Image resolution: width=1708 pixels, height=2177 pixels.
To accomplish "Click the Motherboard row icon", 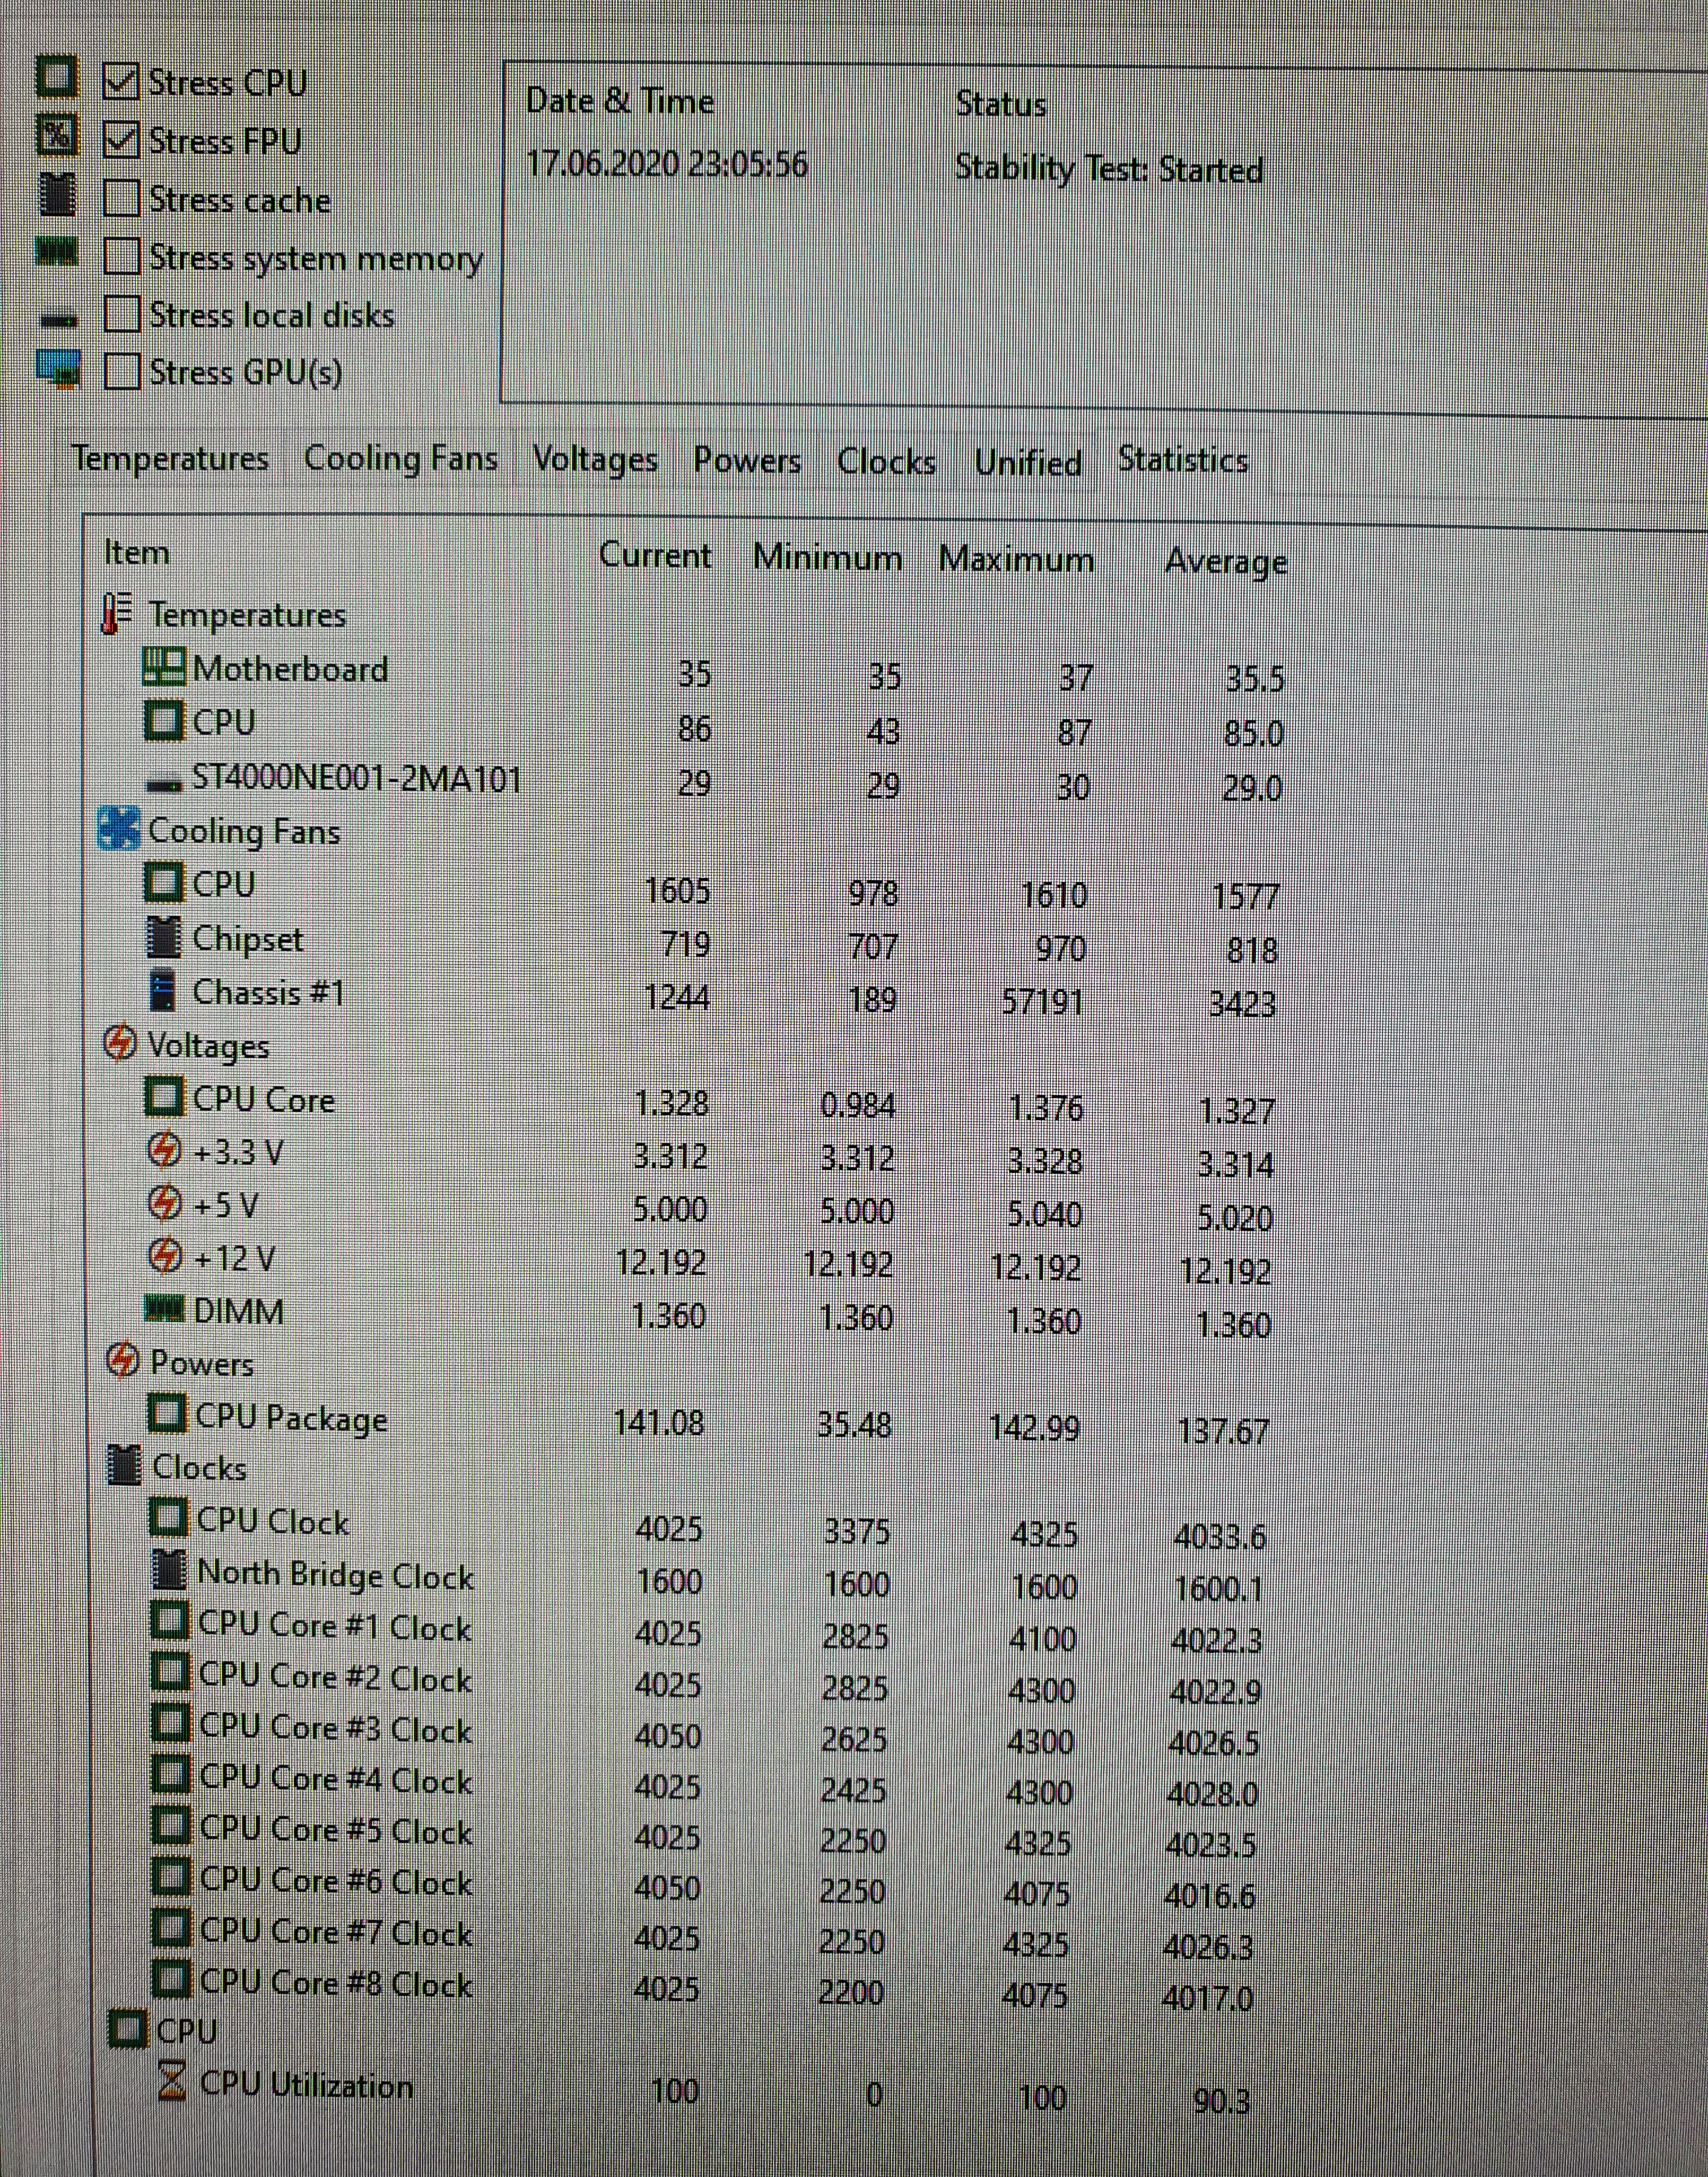I will (x=164, y=667).
